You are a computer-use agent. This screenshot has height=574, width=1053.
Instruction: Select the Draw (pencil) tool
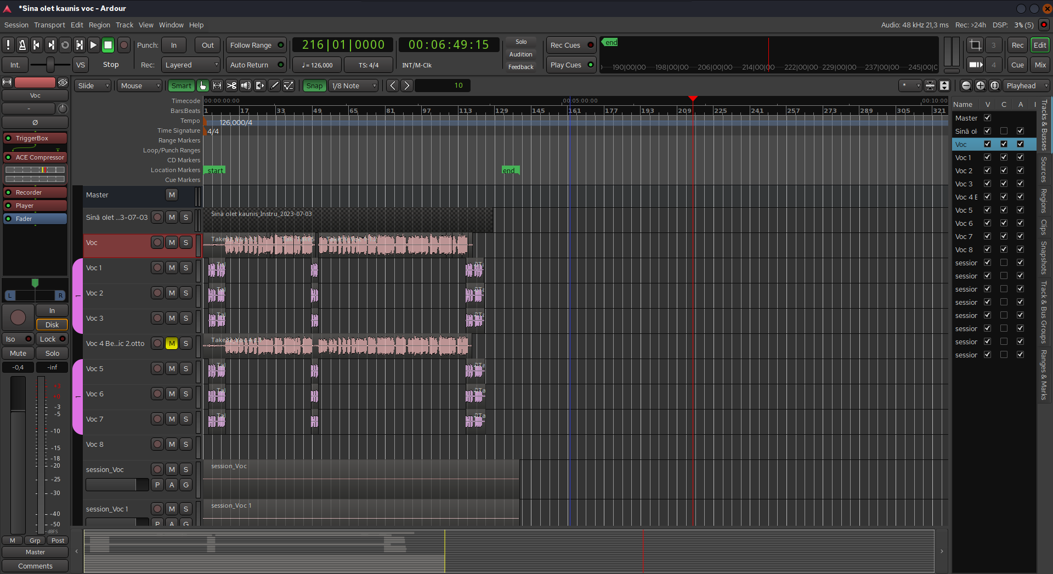pos(274,86)
